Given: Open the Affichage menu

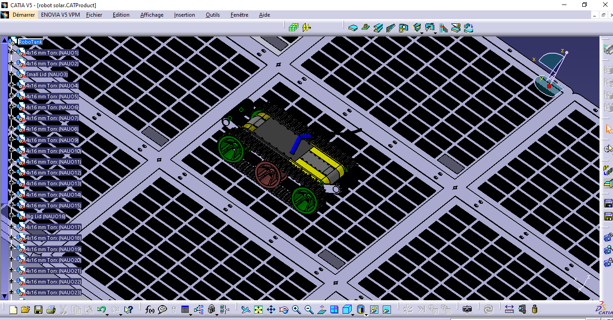Looking at the screenshot, I should tap(152, 15).
